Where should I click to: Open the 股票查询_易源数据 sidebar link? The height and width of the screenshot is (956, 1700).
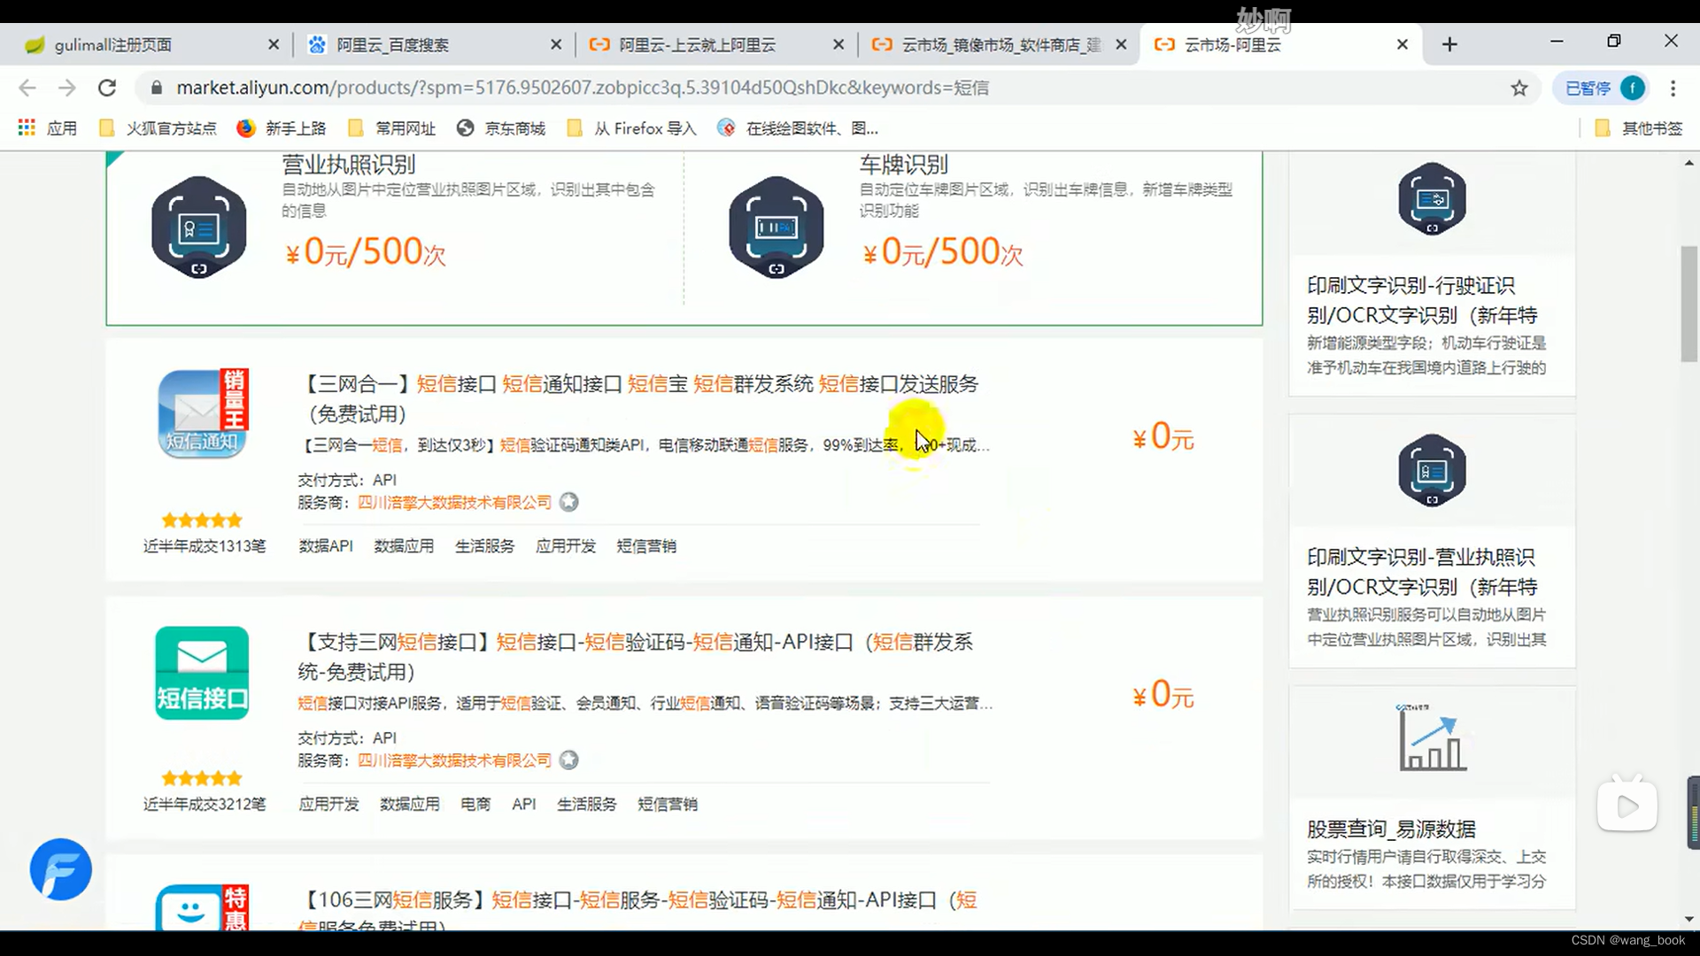point(1391,829)
